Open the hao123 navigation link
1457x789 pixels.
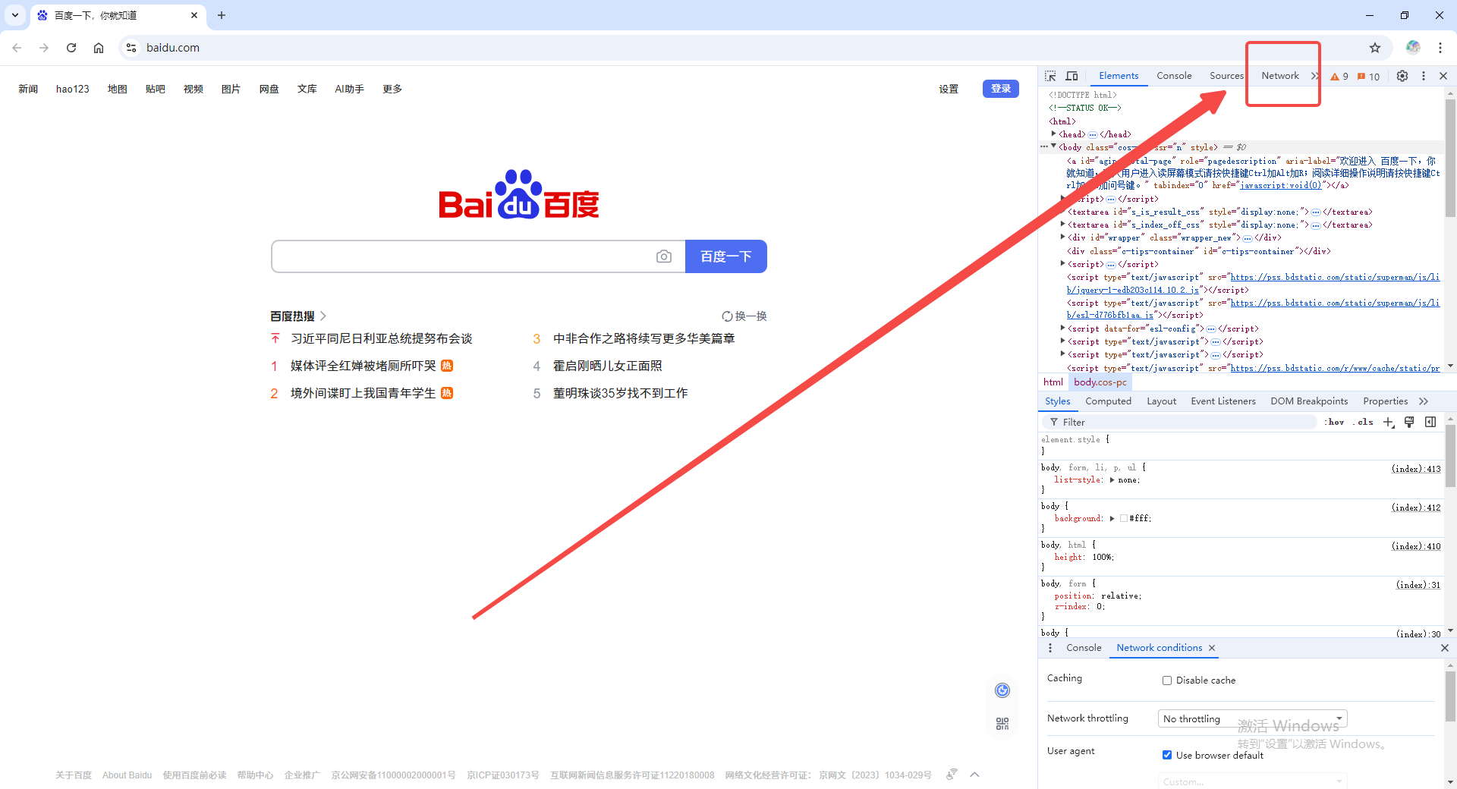pyautogui.click(x=73, y=89)
